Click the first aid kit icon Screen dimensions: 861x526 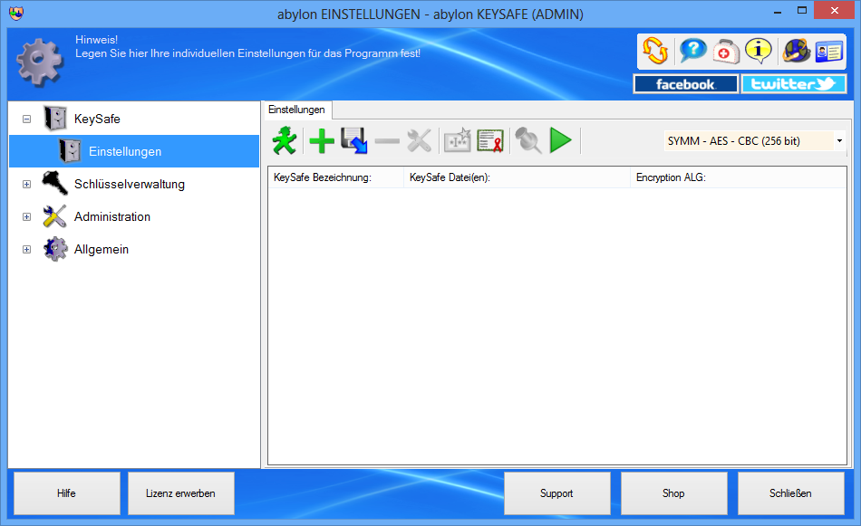726,51
